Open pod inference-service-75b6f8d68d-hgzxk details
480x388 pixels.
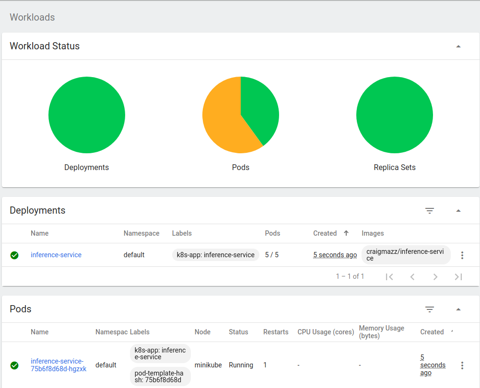tap(58, 365)
